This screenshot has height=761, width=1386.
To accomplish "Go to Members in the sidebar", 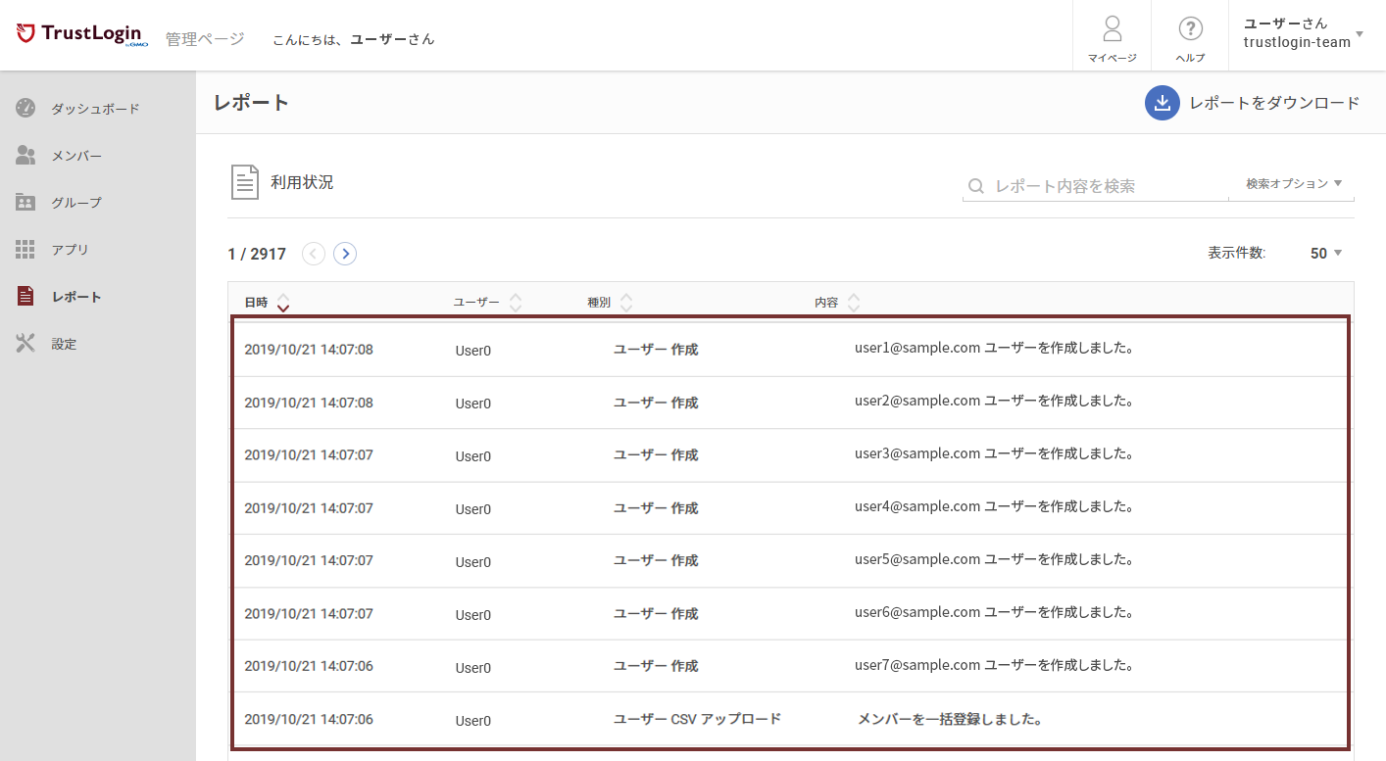I will [75, 156].
